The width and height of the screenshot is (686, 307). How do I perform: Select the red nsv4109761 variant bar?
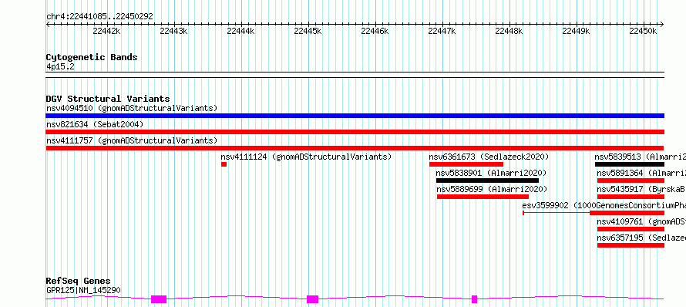pos(631,229)
